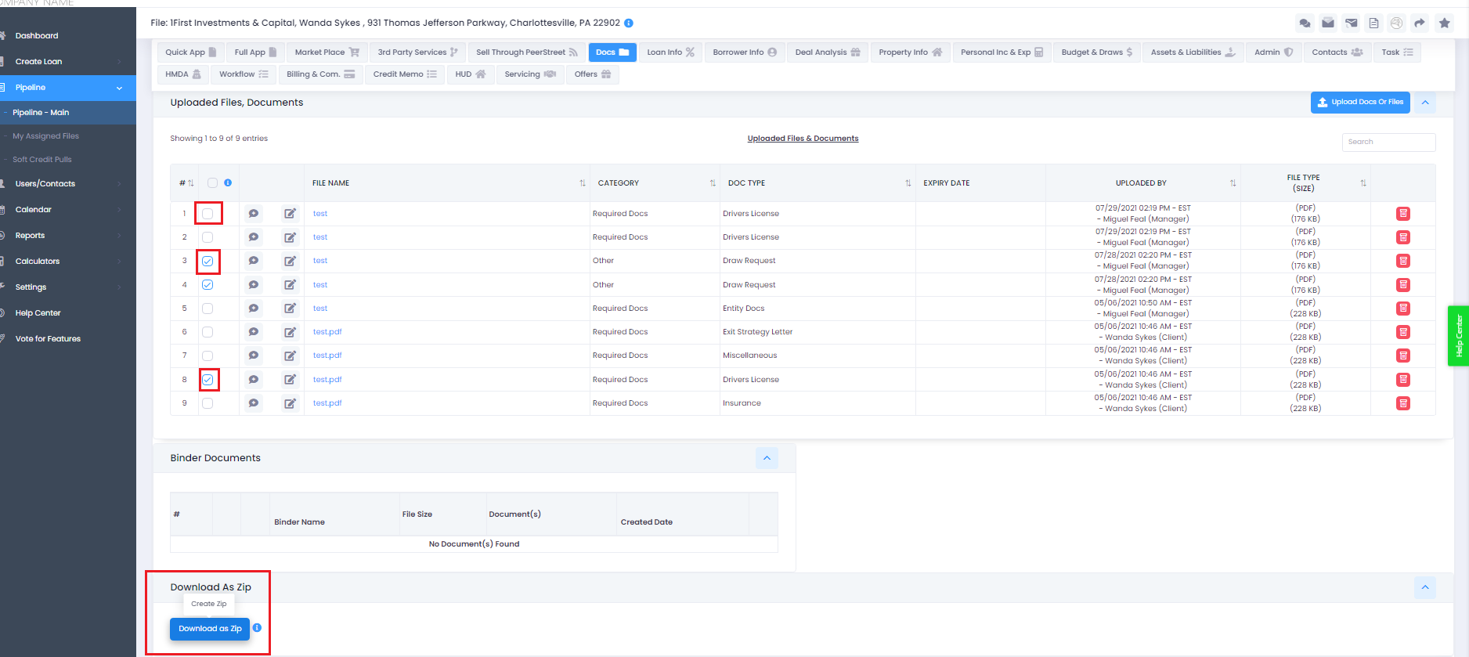The height and width of the screenshot is (657, 1469).
Task: Collapse the Download As Zip section
Action: [1425, 587]
